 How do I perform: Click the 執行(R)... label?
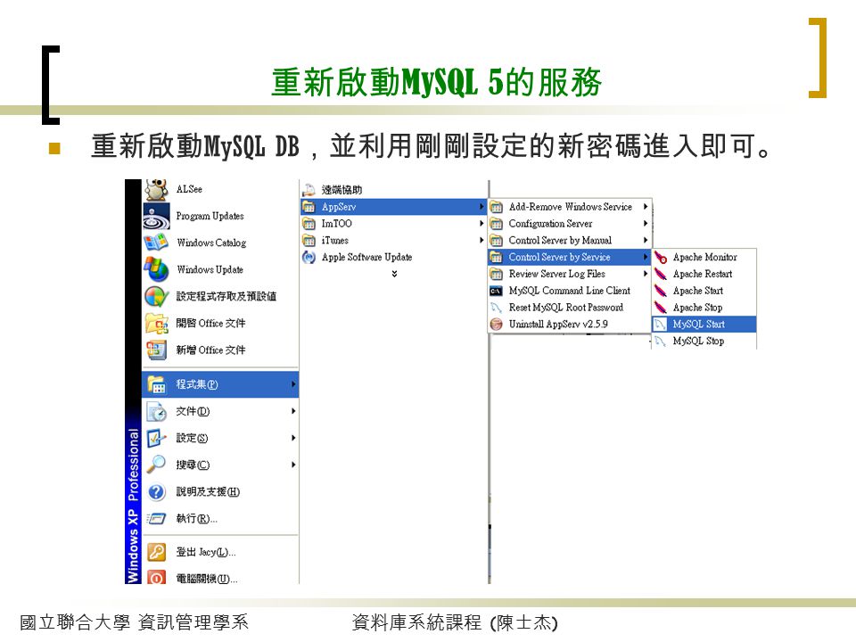[x=196, y=519]
